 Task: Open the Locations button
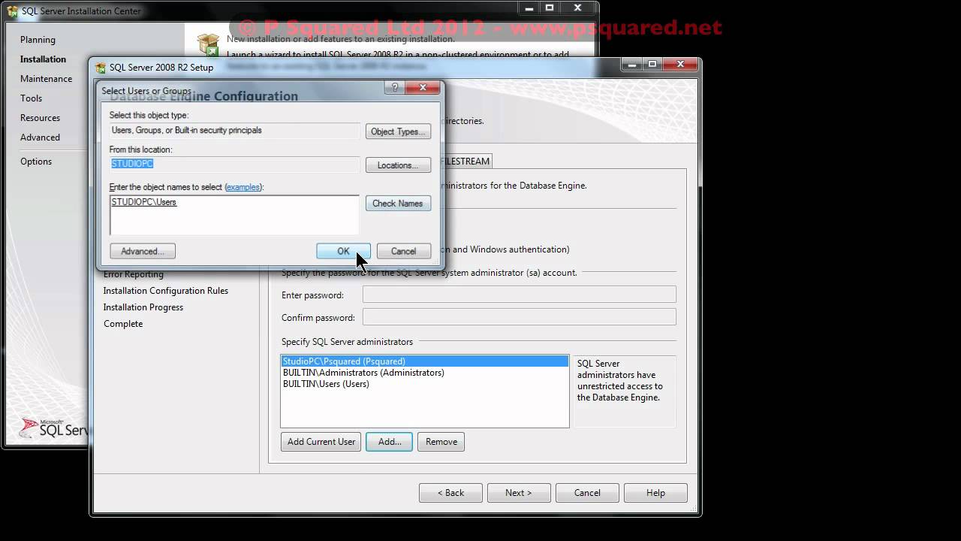(398, 165)
